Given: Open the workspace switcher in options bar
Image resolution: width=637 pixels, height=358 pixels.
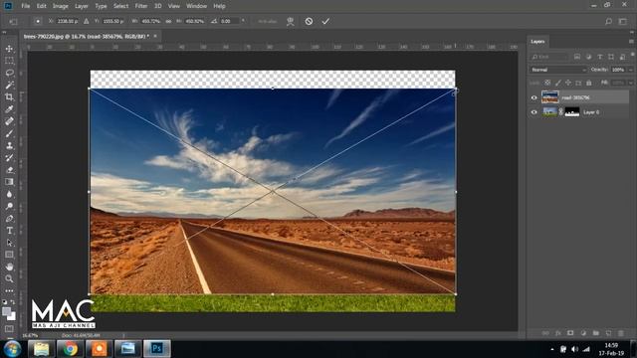Looking at the screenshot, I should coord(623,21).
